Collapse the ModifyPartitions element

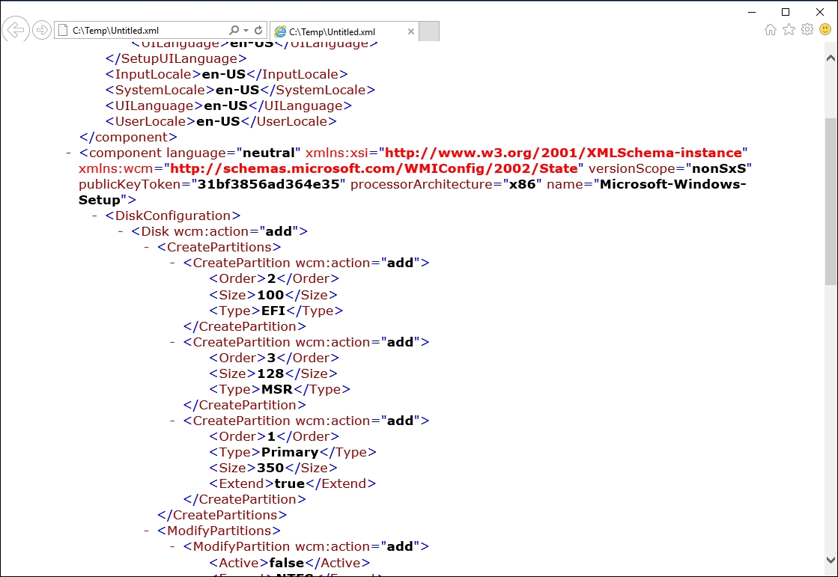click(x=148, y=531)
